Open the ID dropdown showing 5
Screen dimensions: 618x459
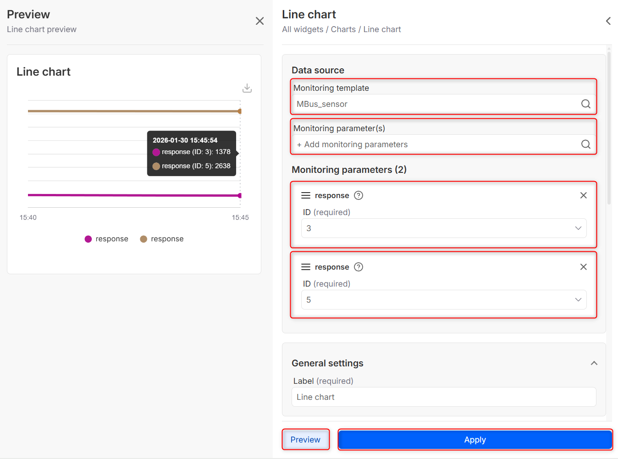tap(443, 300)
